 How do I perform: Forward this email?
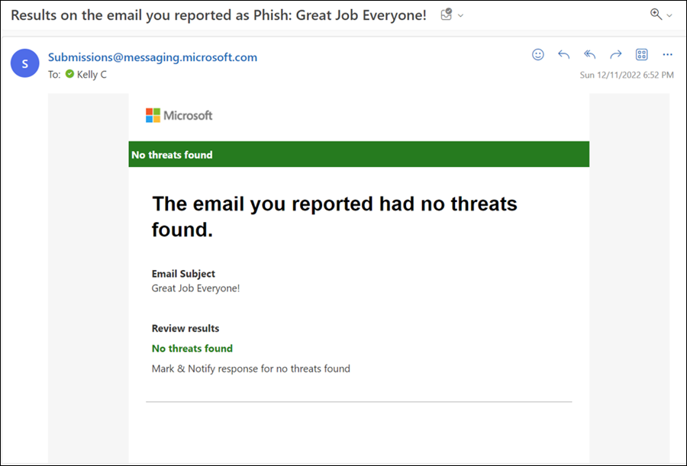pos(615,55)
